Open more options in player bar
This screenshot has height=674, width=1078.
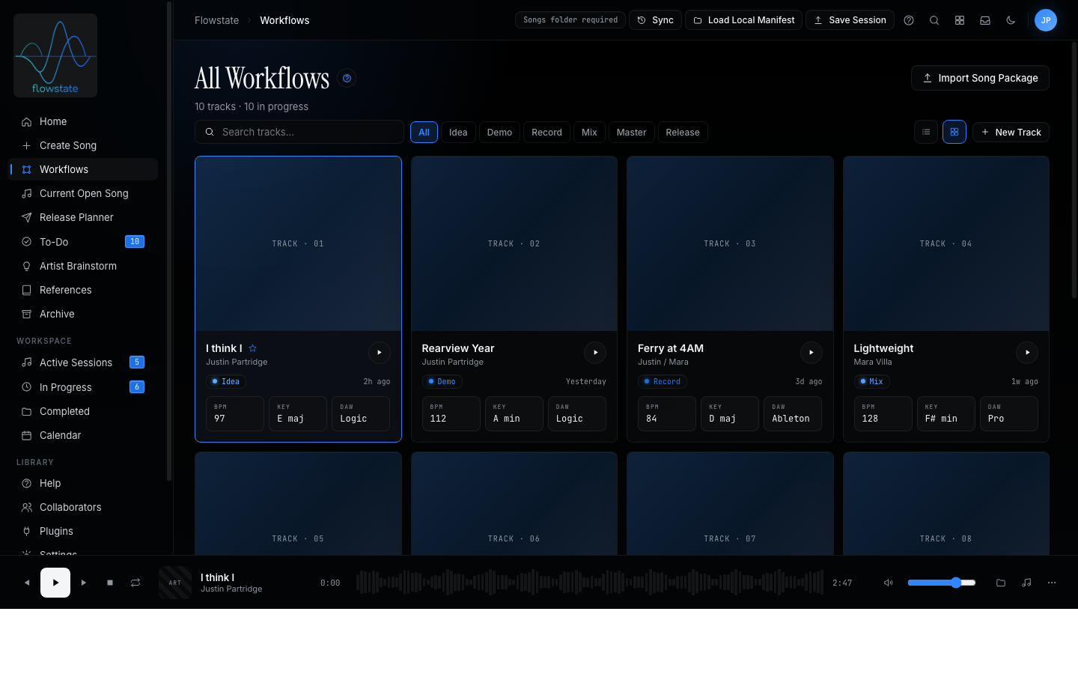[x=1052, y=583]
